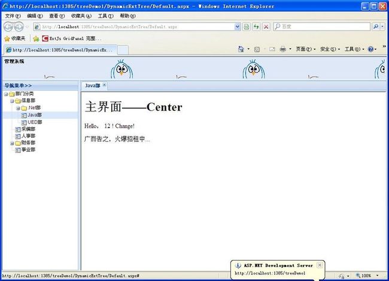Open the 文件(F) menu

[13, 16]
